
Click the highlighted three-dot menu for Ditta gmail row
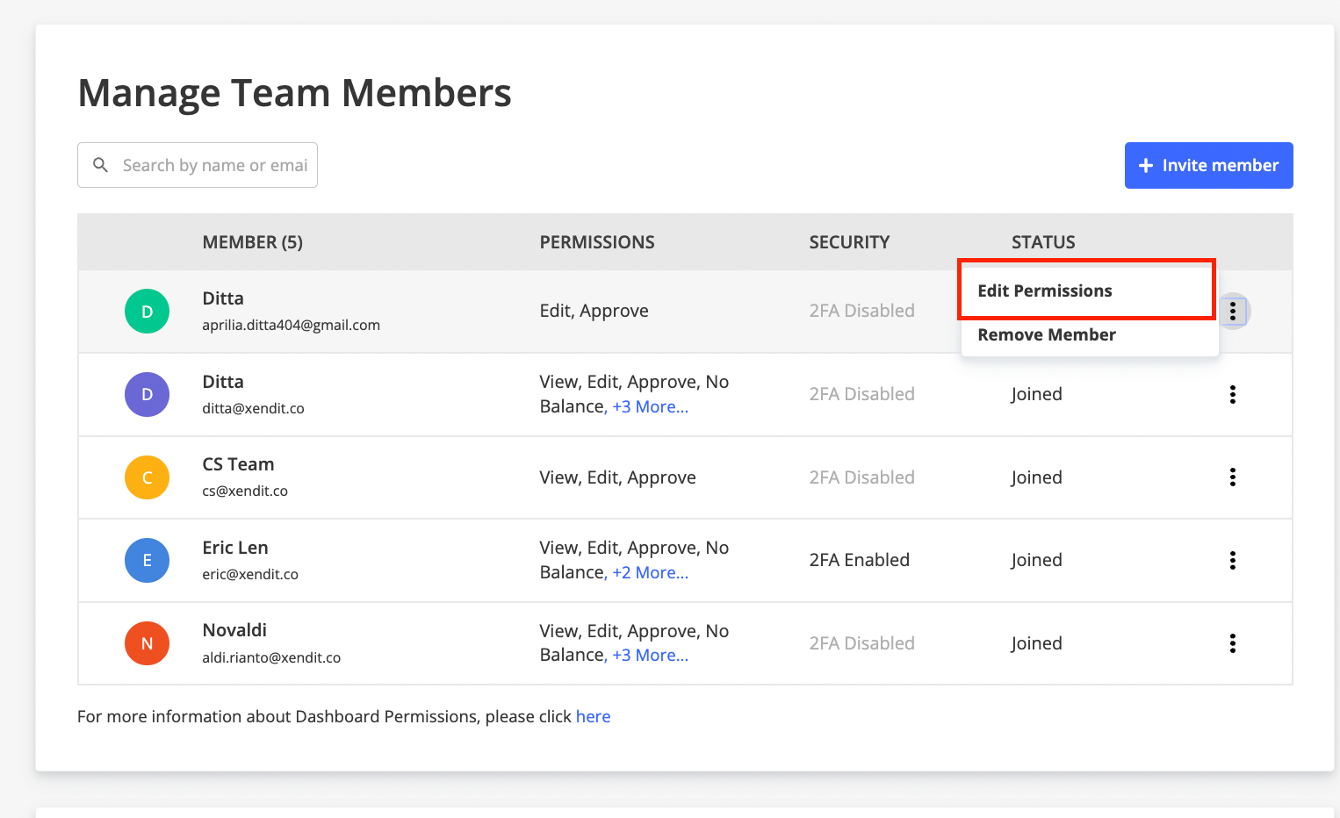1232,311
